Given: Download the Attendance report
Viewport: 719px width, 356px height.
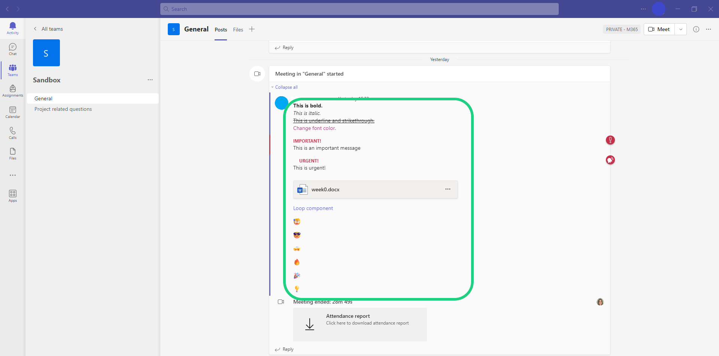Looking at the screenshot, I should point(359,324).
